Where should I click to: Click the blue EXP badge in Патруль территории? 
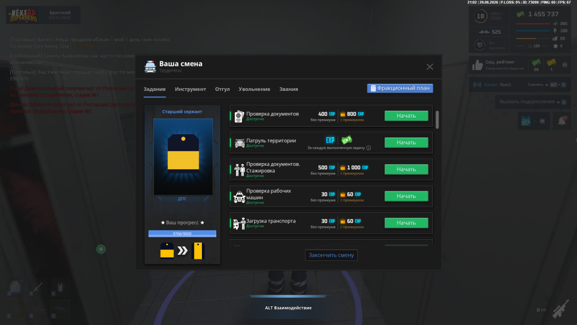coord(330,140)
